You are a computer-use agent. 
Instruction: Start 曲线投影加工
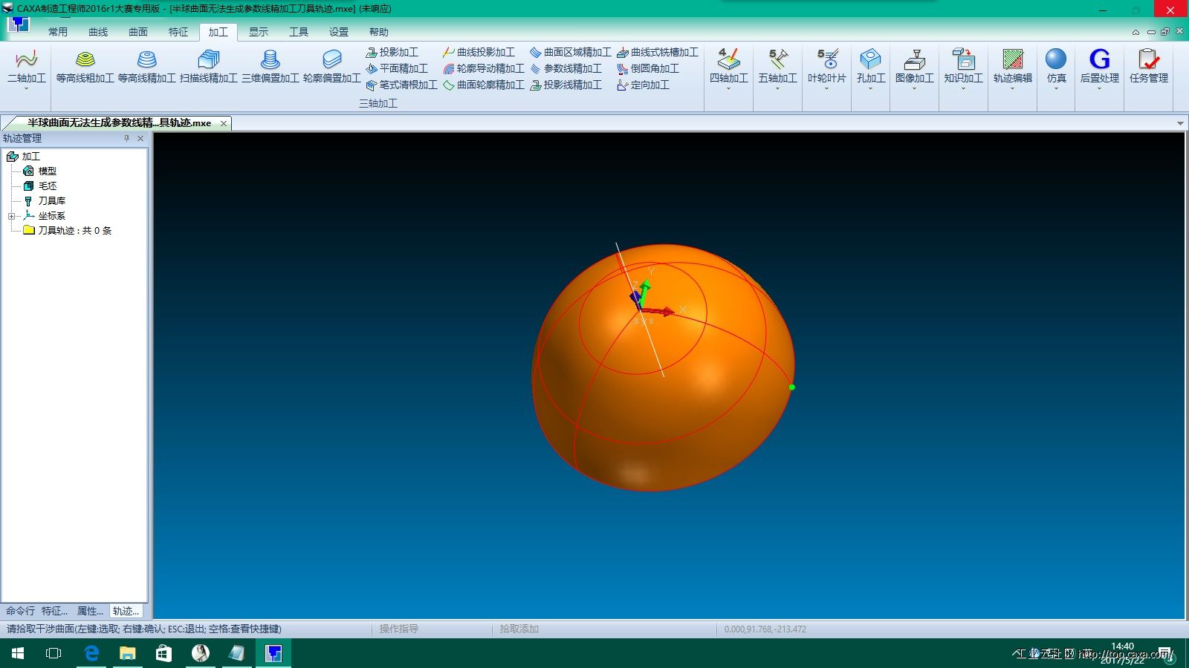pyautogui.click(x=479, y=52)
